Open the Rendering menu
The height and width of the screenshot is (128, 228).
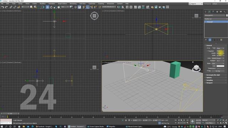click(x=73, y=4)
